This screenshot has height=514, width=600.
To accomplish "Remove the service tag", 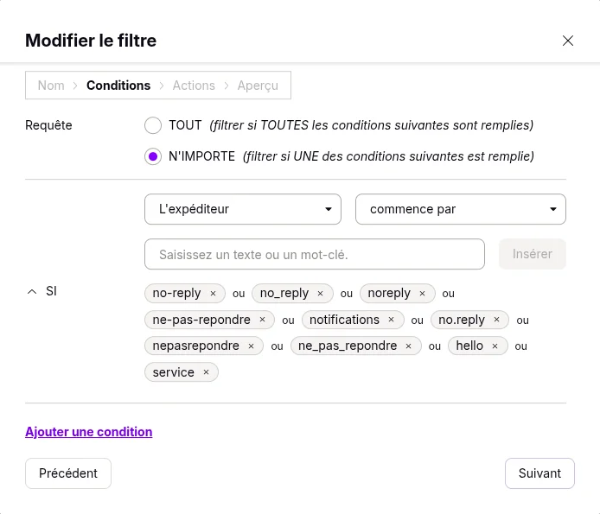I will pyautogui.click(x=206, y=372).
